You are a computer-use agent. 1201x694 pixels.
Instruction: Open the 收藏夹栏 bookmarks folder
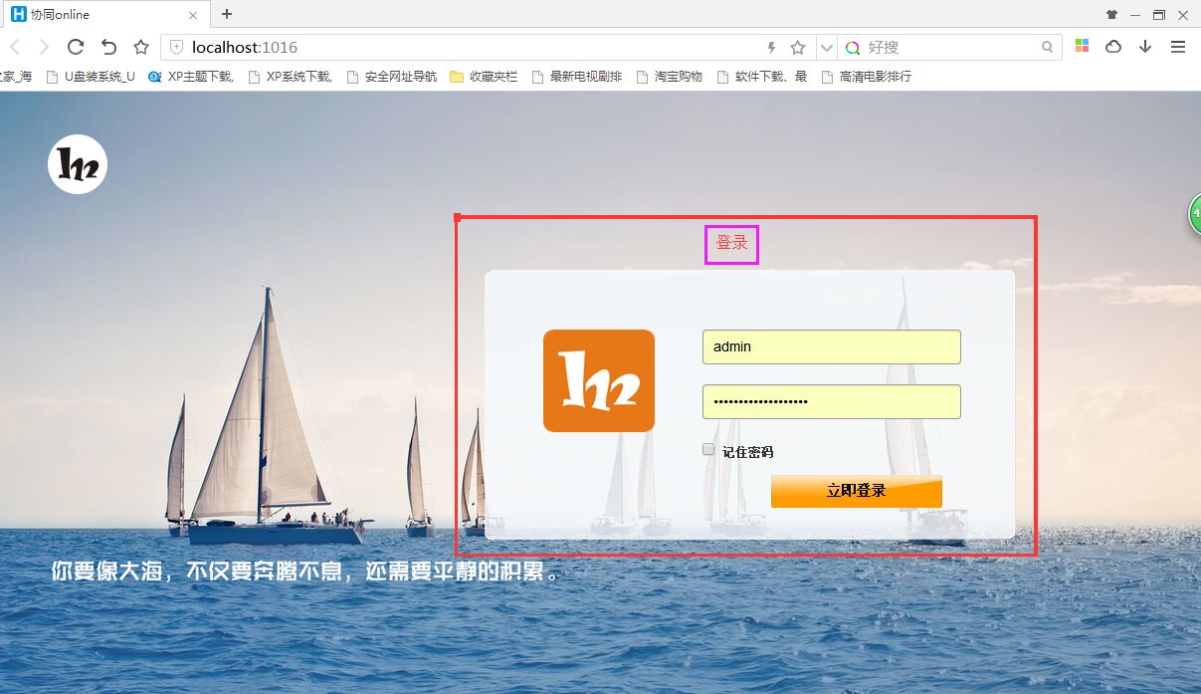[x=484, y=77]
